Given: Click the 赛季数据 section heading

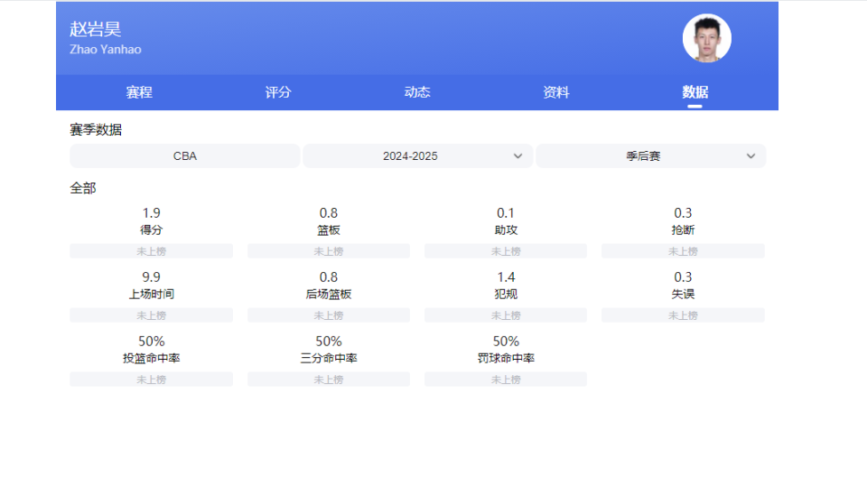Looking at the screenshot, I should tap(96, 130).
